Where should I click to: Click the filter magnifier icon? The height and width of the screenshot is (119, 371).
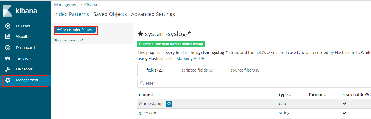pyautogui.click(x=142, y=83)
